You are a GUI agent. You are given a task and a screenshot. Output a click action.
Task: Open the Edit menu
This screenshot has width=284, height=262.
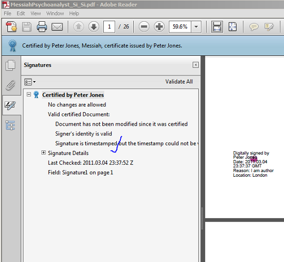tap(21, 13)
